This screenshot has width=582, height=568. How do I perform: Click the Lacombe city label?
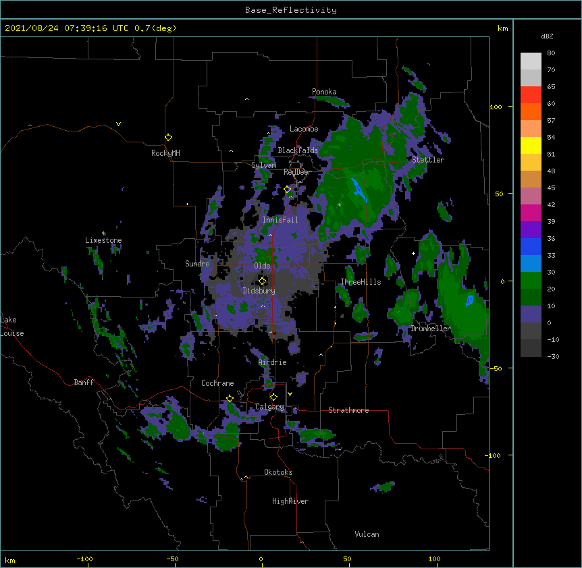pyautogui.click(x=304, y=129)
